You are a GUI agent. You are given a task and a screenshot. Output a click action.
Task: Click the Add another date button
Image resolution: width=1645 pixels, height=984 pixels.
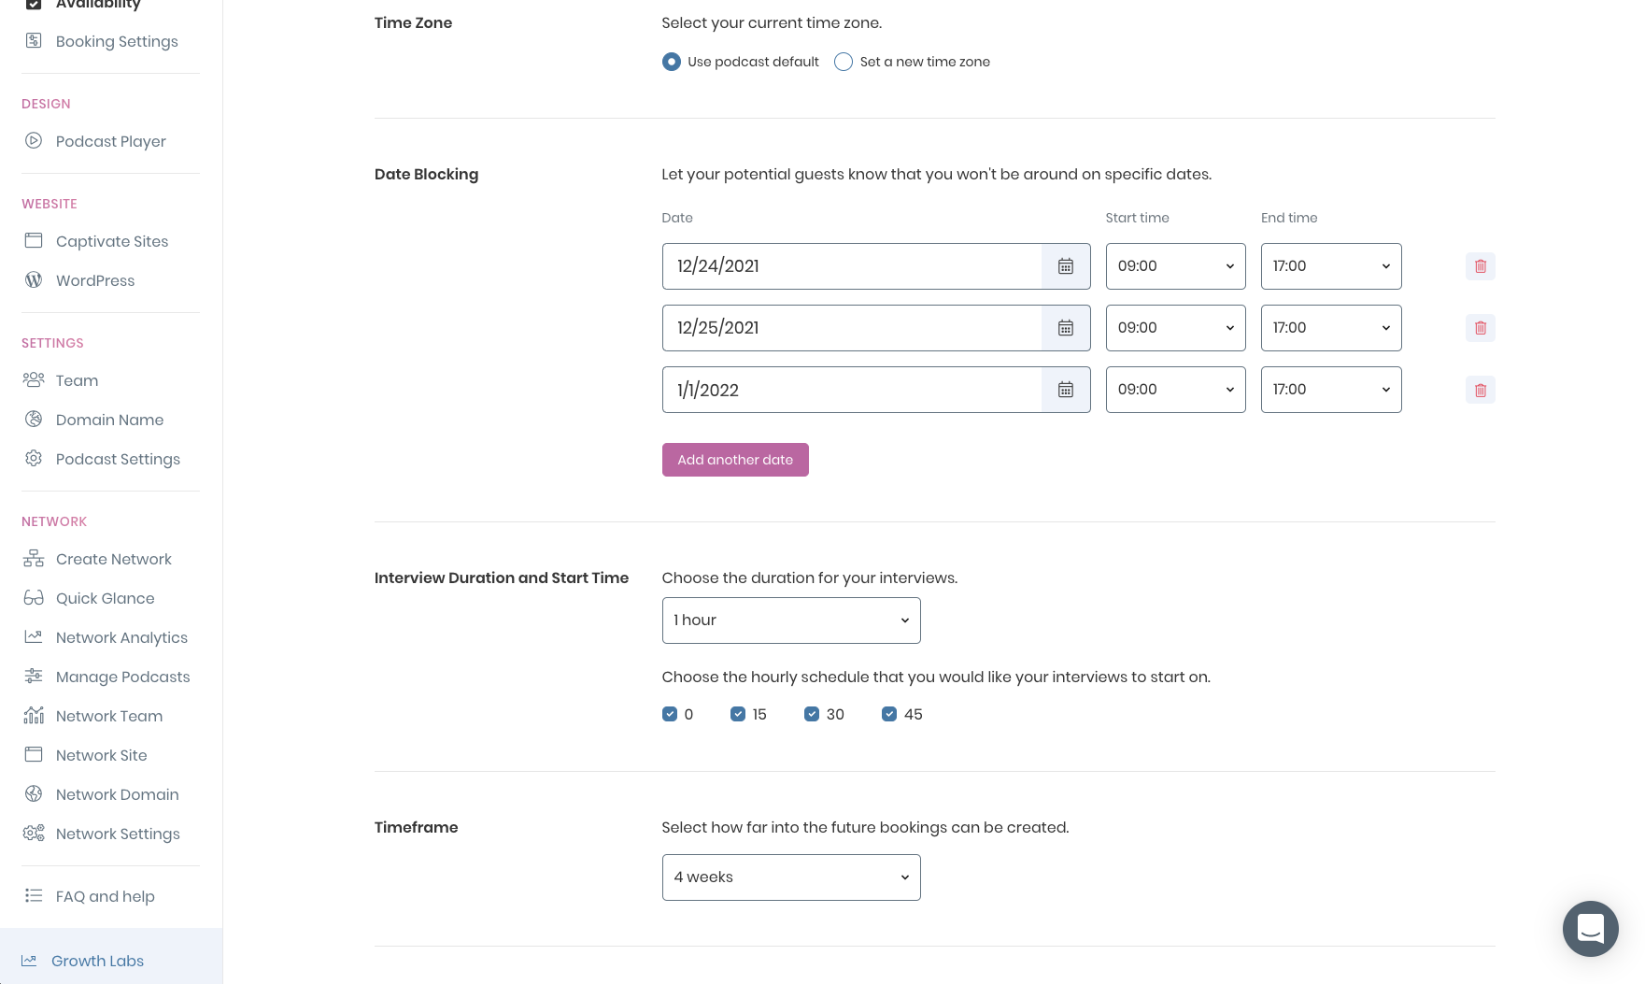[x=735, y=460]
